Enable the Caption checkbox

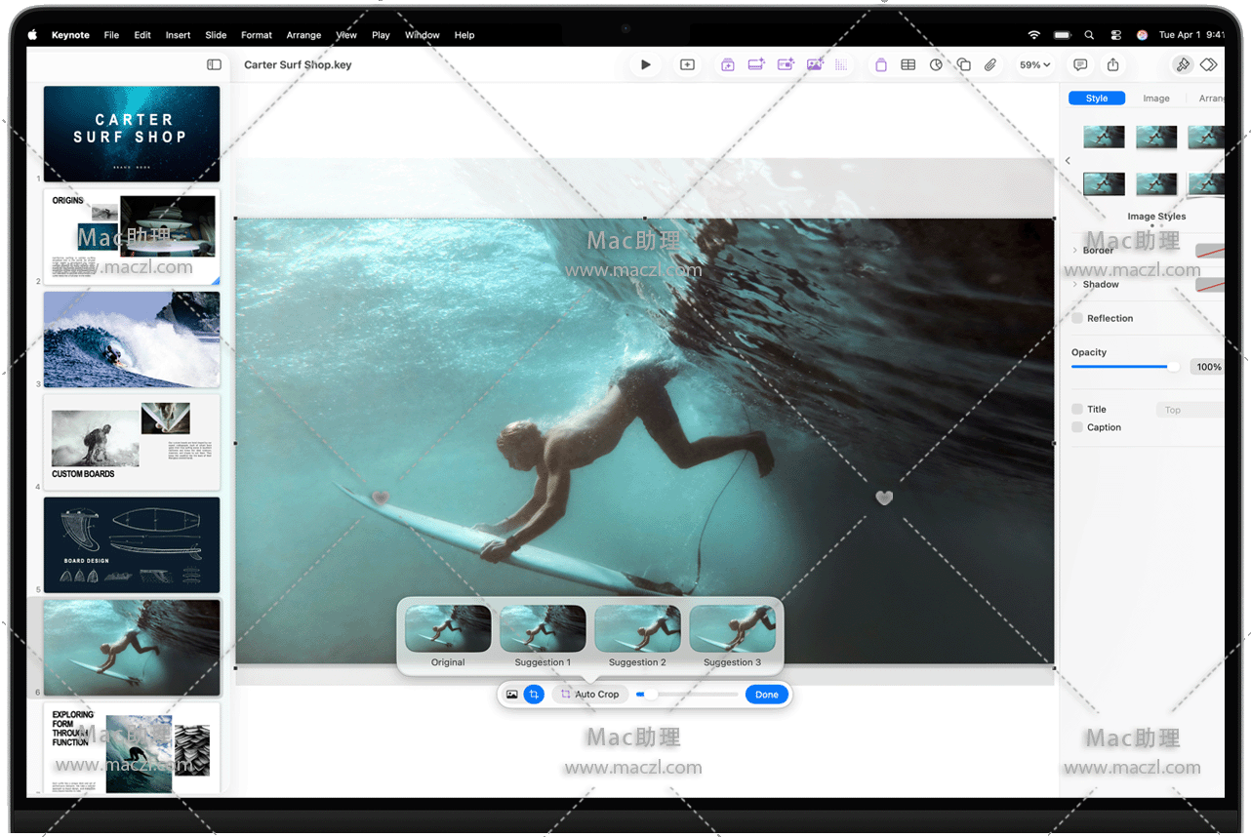pos(1077,427)
